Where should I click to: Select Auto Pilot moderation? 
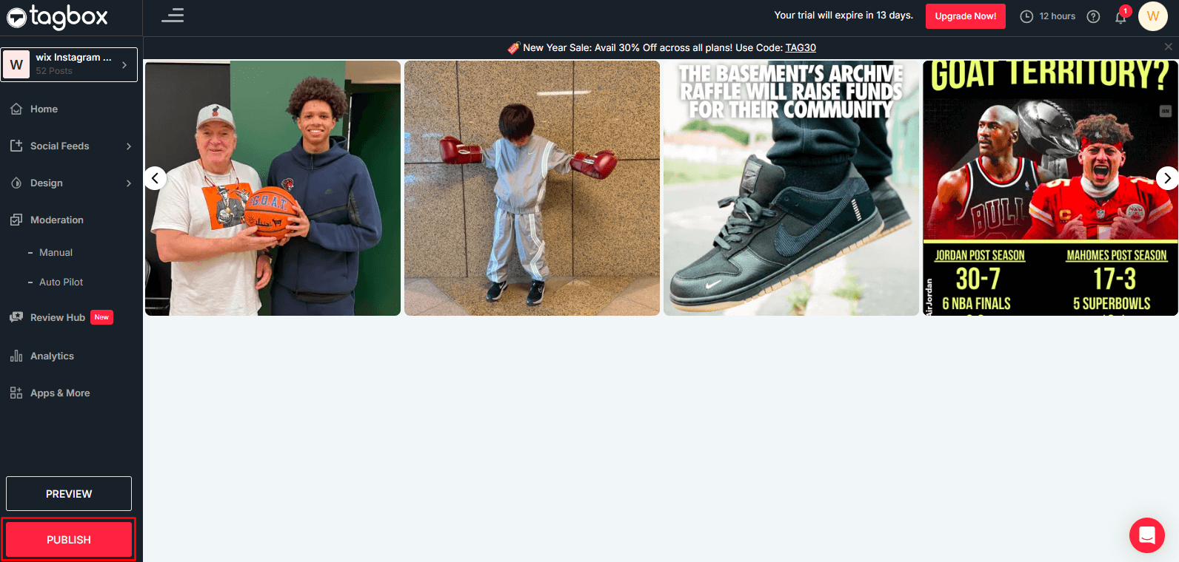coord(61,282)
